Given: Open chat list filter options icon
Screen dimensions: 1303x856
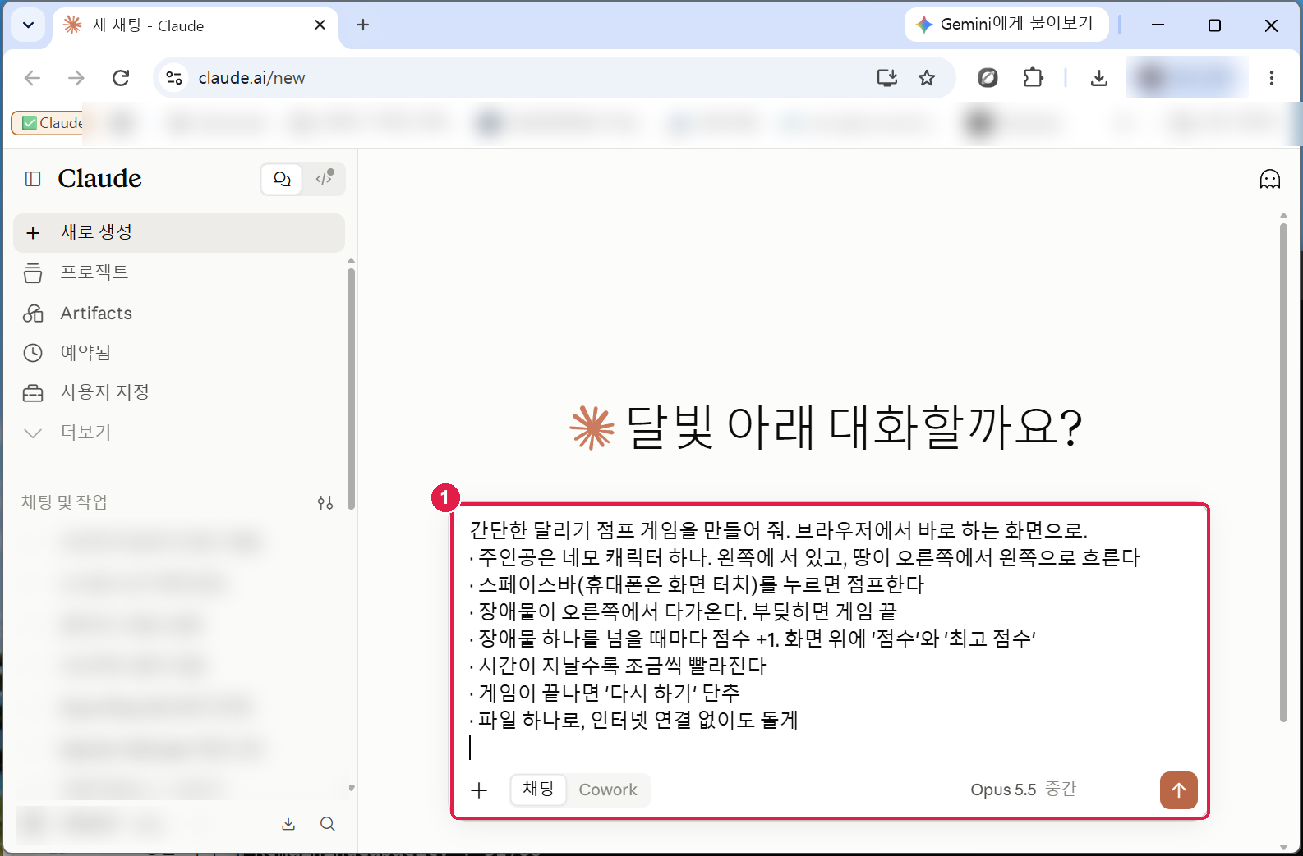Looking at the screenshot, I should tap(325, 502).
